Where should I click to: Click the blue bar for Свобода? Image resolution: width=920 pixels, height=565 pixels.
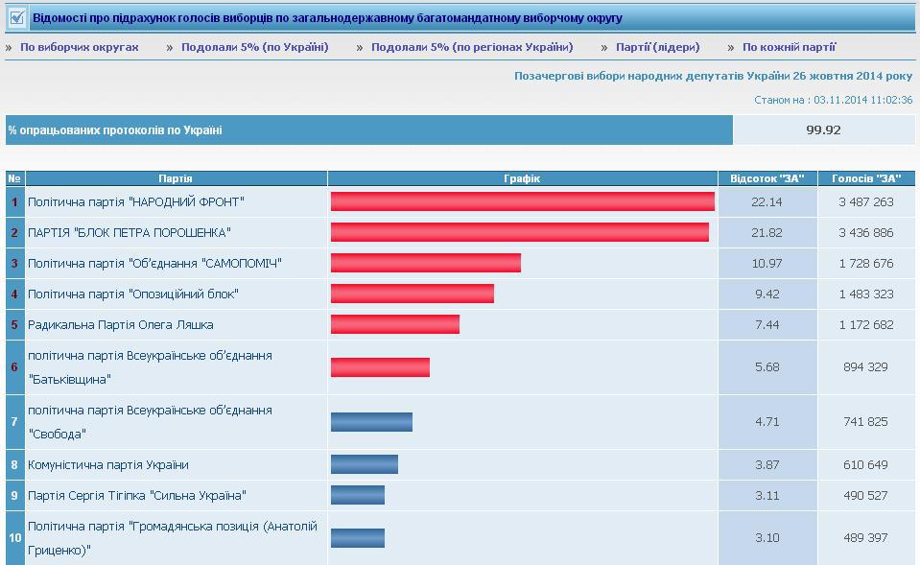pyautogui.click(x=371, y=422)
